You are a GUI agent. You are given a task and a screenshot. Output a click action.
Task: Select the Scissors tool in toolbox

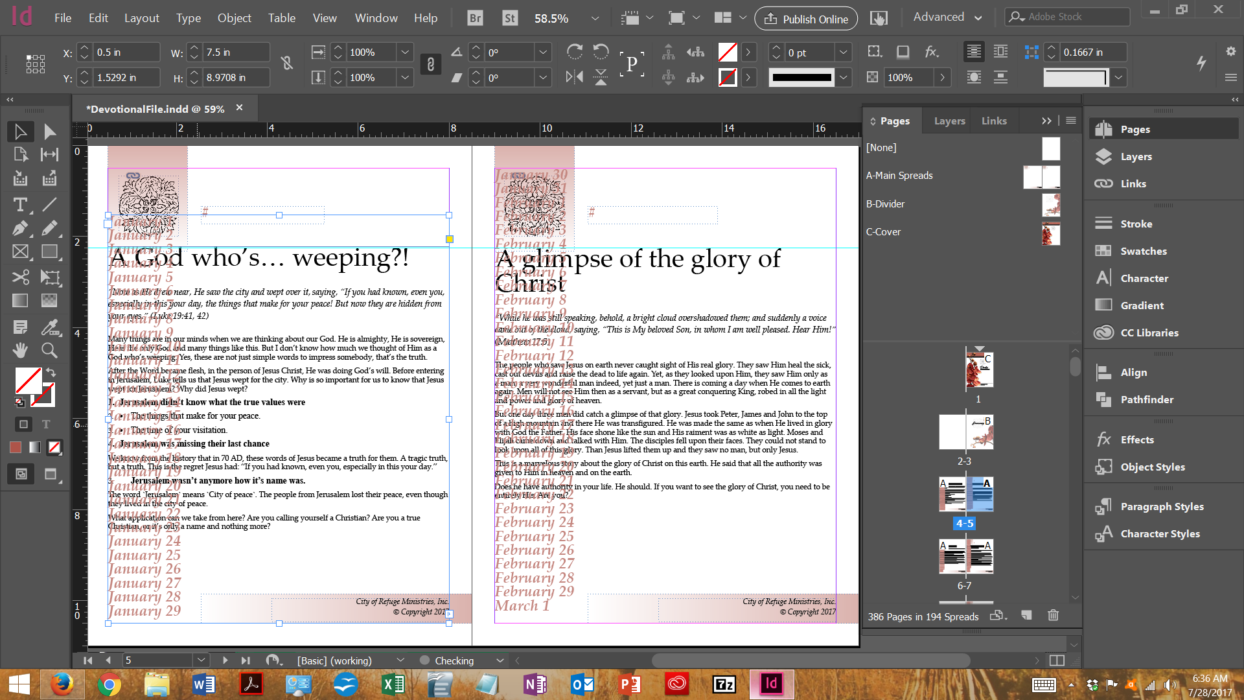click(20, 277)
